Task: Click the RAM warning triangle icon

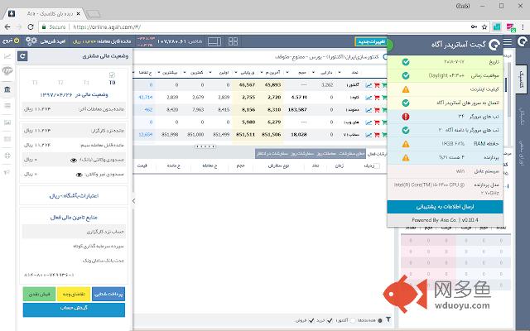Action: pos(406,144)
